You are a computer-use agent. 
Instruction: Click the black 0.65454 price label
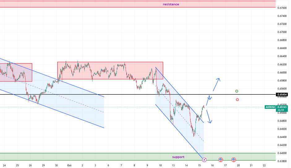click(282, 94)
